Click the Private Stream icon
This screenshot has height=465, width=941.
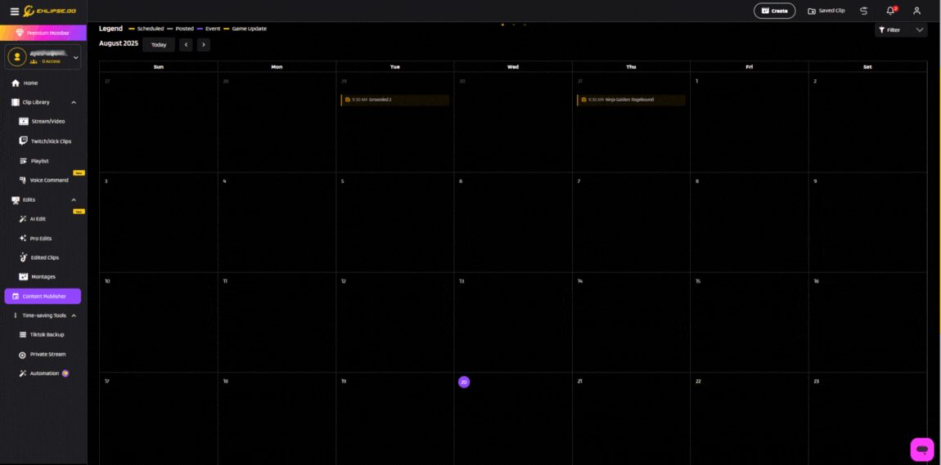tap(23, 354)
